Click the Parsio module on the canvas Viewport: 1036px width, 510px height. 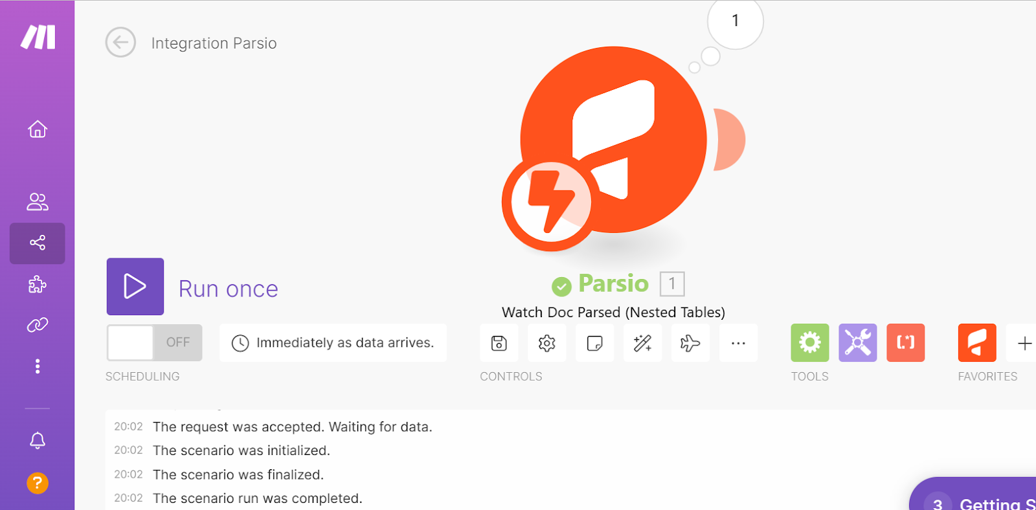coord(613,140)
